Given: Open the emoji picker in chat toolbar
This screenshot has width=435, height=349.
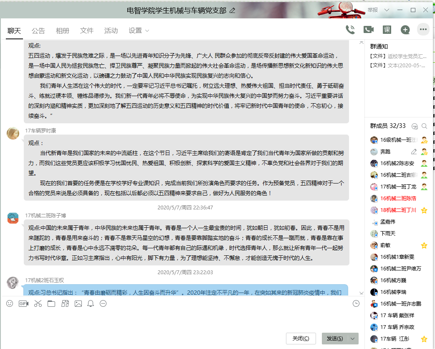Looking at the screenshot, I should 10,303.
